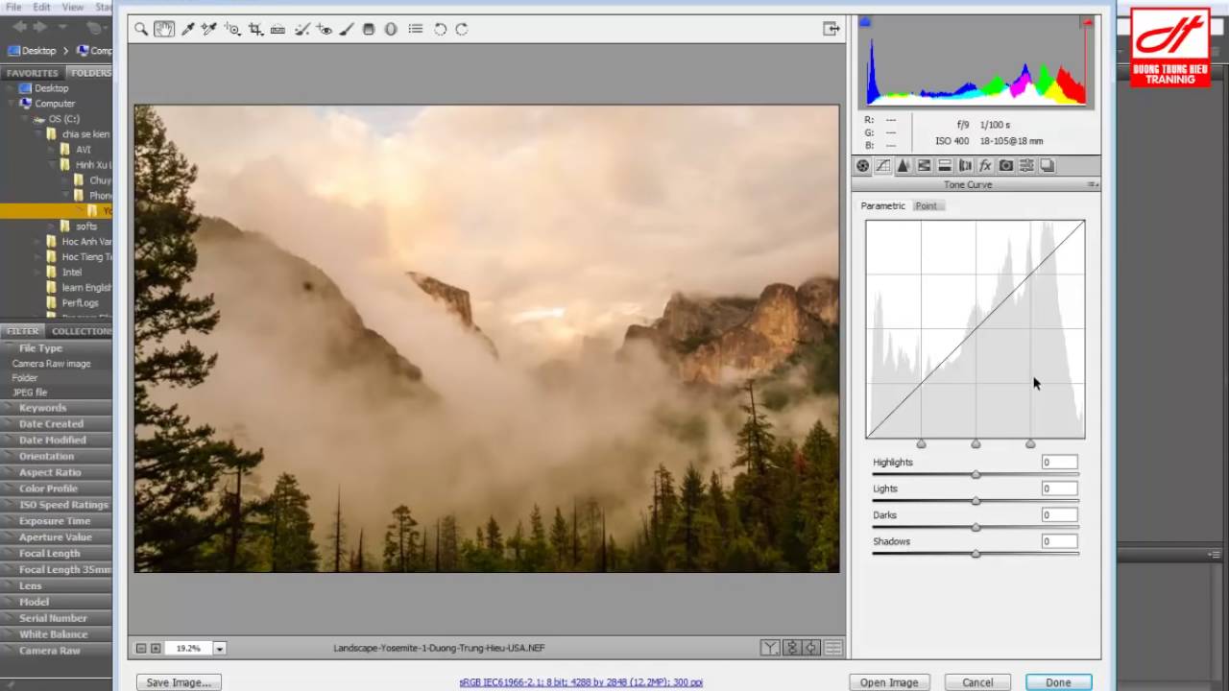Select the Graduated Filter tool
1229x691 pixels.
(x=368, y=30)
